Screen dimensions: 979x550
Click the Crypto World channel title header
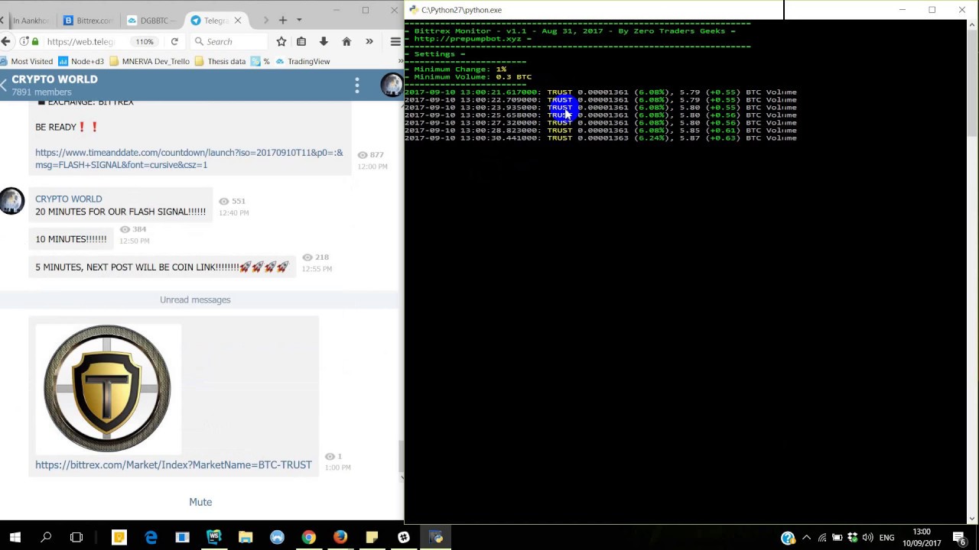pyautogui.click(x=54, y=79)
